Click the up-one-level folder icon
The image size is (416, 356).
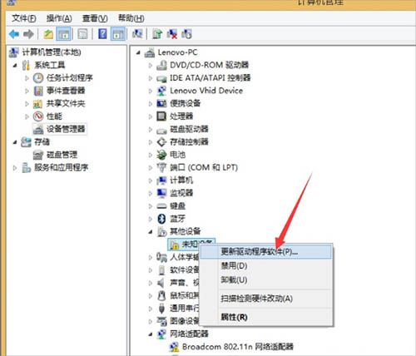click(48, 34)
